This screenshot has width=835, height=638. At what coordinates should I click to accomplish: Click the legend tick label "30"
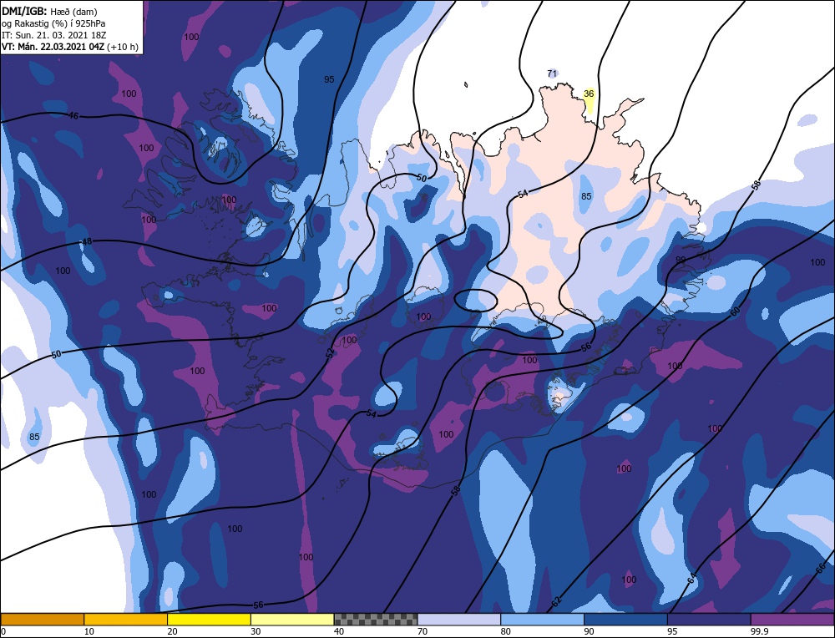pyautogui.click(x=256, y=631)
